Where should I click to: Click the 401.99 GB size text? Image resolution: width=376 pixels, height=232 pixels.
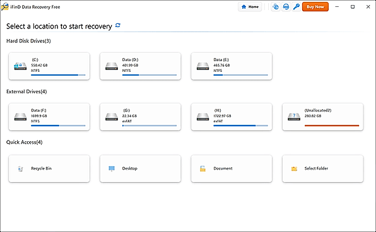[130, 65]
